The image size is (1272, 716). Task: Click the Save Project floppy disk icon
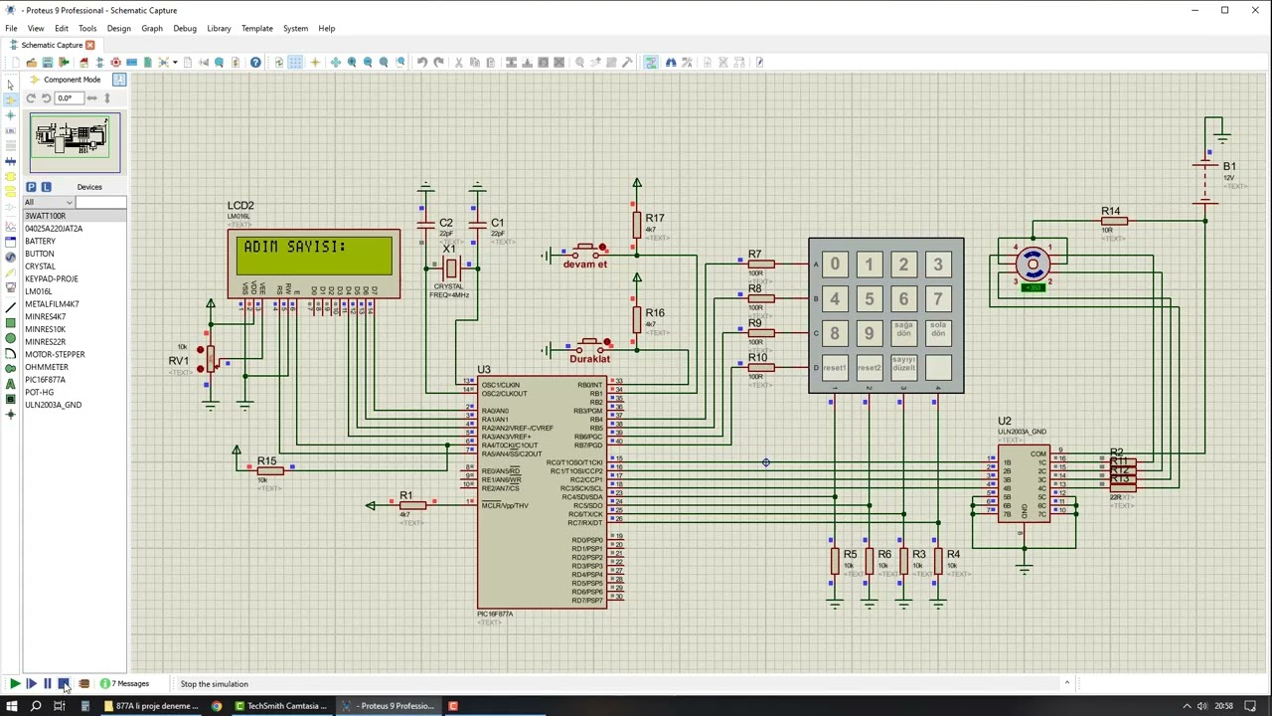(47, 63)
